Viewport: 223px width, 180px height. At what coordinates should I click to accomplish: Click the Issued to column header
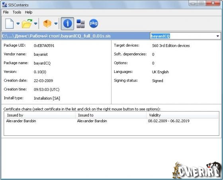point(111,115)
